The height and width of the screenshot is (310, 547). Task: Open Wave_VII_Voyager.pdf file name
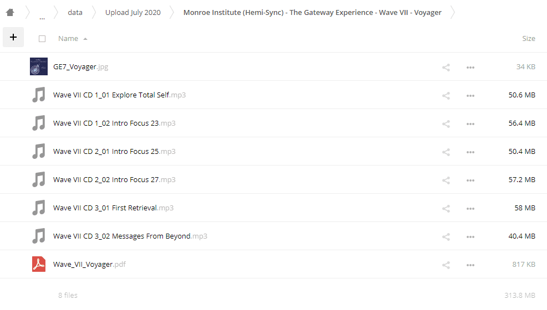click(89, 265)
